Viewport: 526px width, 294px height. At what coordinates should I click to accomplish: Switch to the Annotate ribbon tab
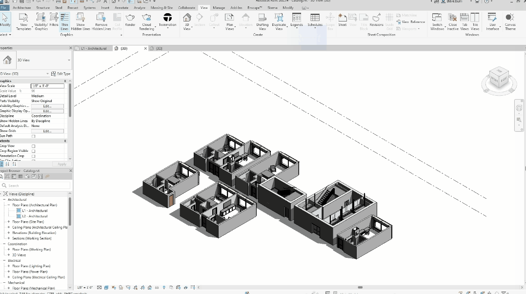click(x=121, y=7)
